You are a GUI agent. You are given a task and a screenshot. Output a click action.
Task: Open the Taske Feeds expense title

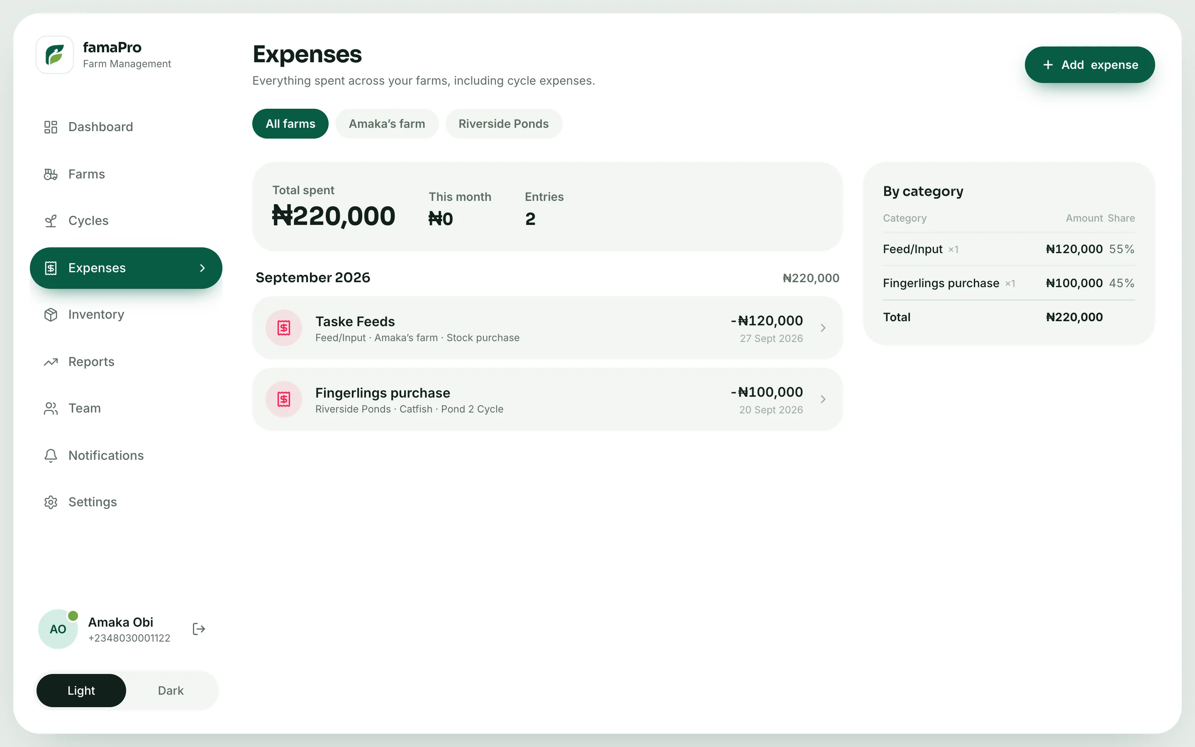(355, 322)
